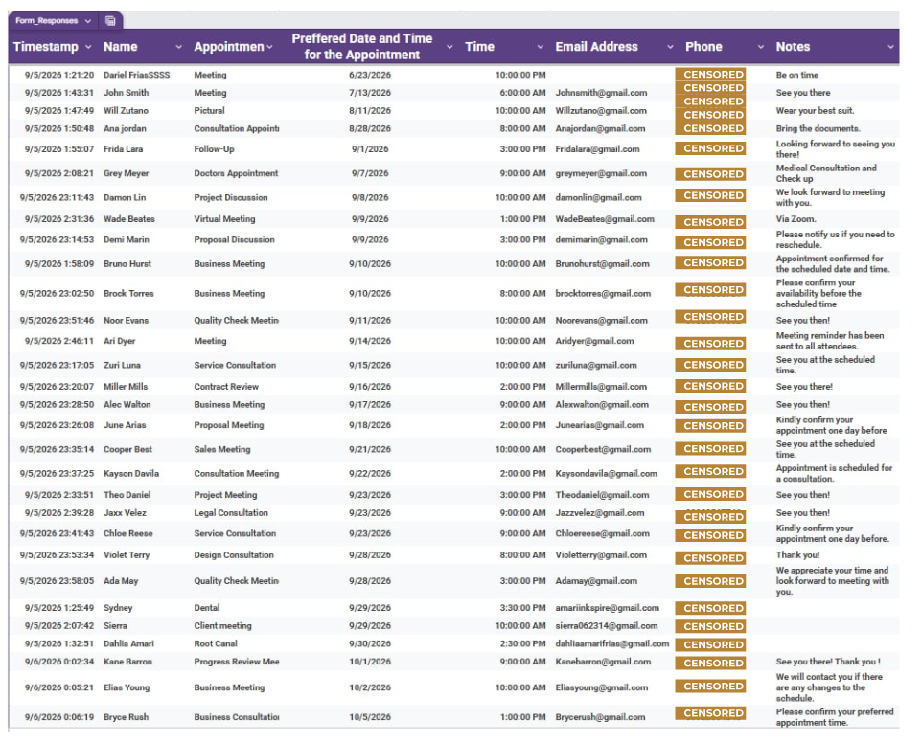Click the Follow-Up appointment cell

[x=214, y=149]
